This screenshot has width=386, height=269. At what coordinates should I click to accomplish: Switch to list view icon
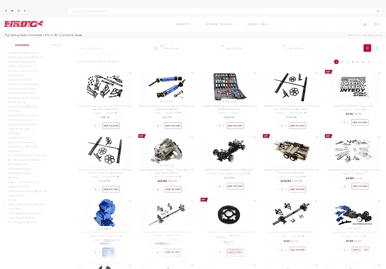click(x=377, y=48)
